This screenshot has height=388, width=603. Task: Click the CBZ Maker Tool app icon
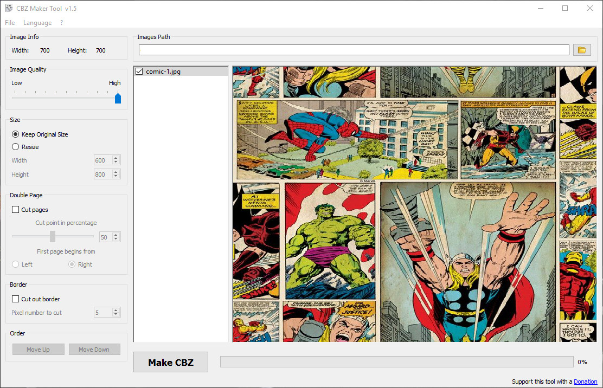9,8
